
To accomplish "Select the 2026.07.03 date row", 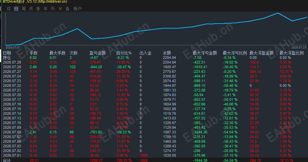I will 12,146.
